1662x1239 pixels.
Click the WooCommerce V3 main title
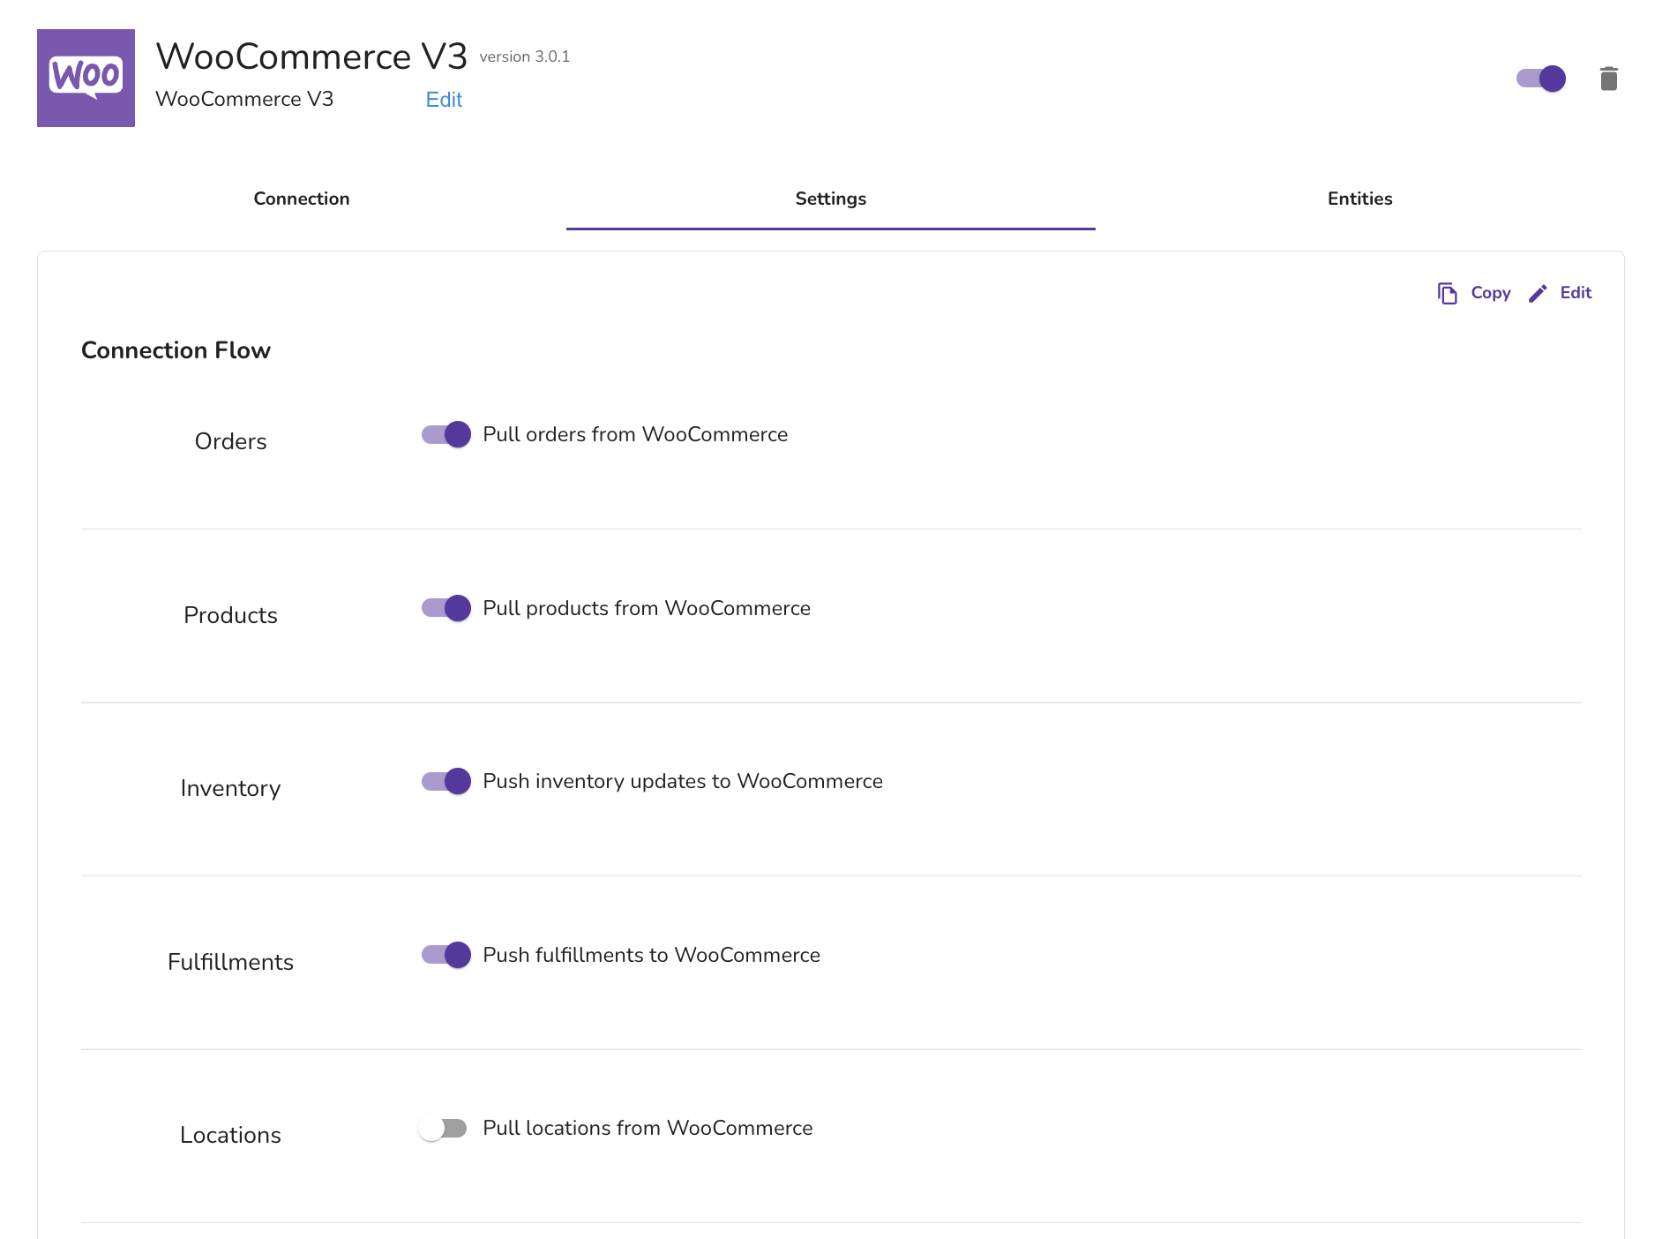tap(311, 56)
